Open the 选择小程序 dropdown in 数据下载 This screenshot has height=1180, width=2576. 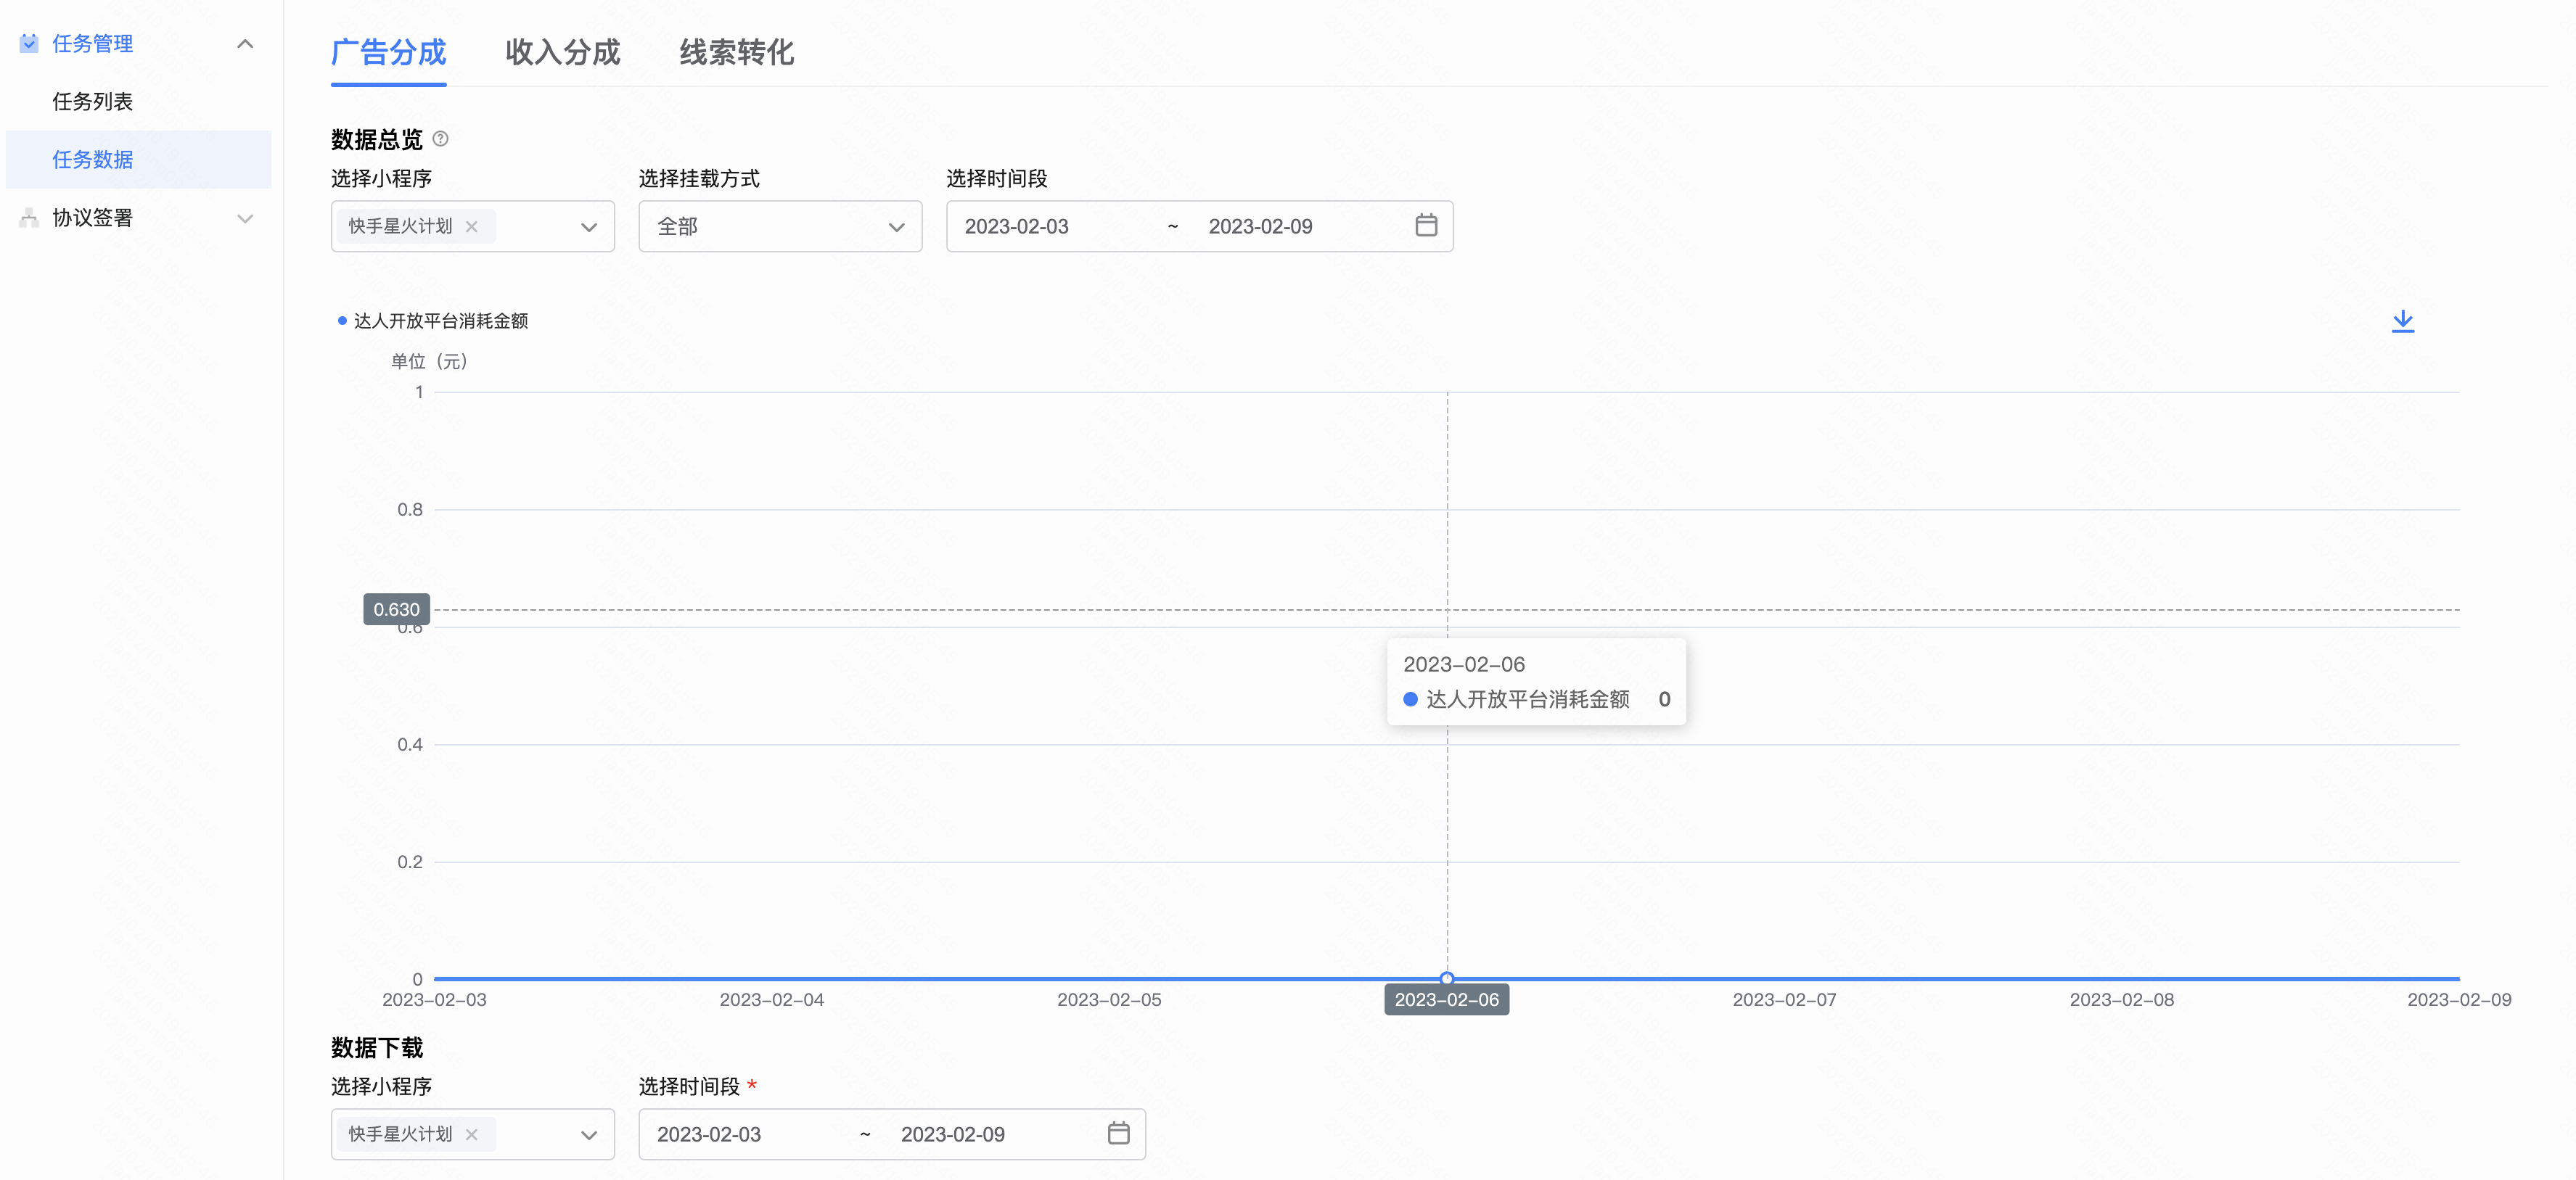(x=472, y=1133)
